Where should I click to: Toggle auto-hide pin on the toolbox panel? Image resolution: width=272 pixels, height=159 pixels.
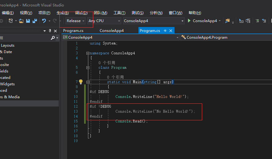(x=50, y=31)
